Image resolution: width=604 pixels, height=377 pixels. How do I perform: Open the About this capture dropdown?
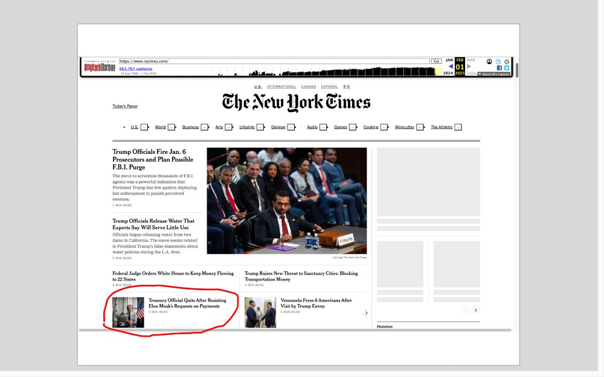(494, 74)
